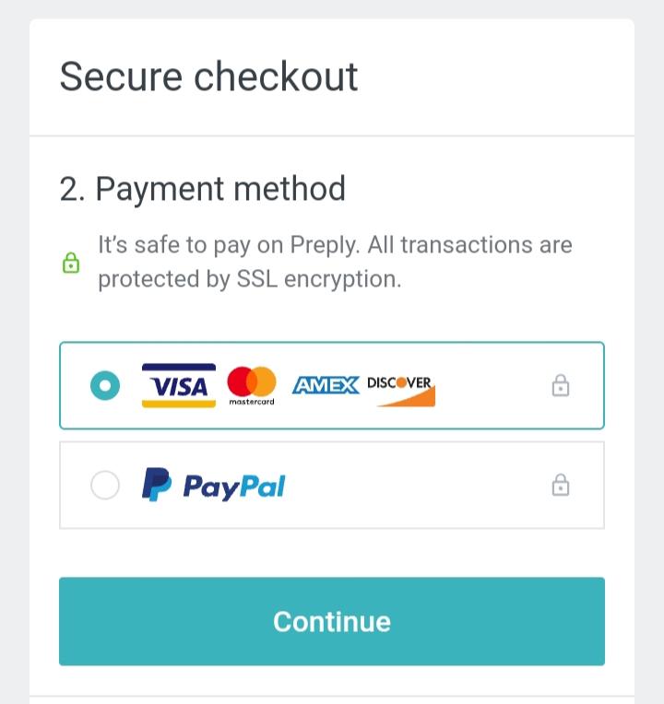Screen dimensions: 664x704
Task: Select the PayPal radio button
Action: (x=105, y=485)
